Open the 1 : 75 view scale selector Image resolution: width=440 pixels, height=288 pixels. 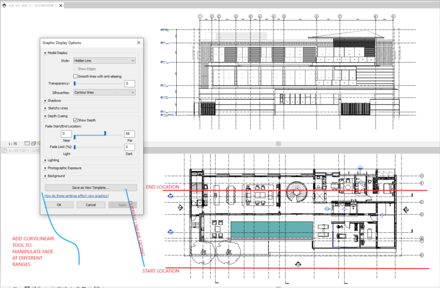(x=13, y=144)
